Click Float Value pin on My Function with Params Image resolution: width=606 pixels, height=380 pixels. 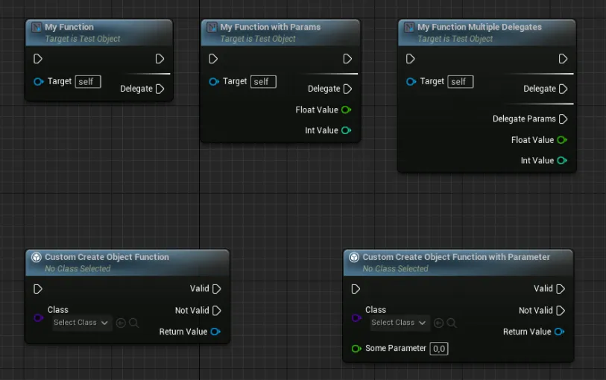tap(347, 110)
